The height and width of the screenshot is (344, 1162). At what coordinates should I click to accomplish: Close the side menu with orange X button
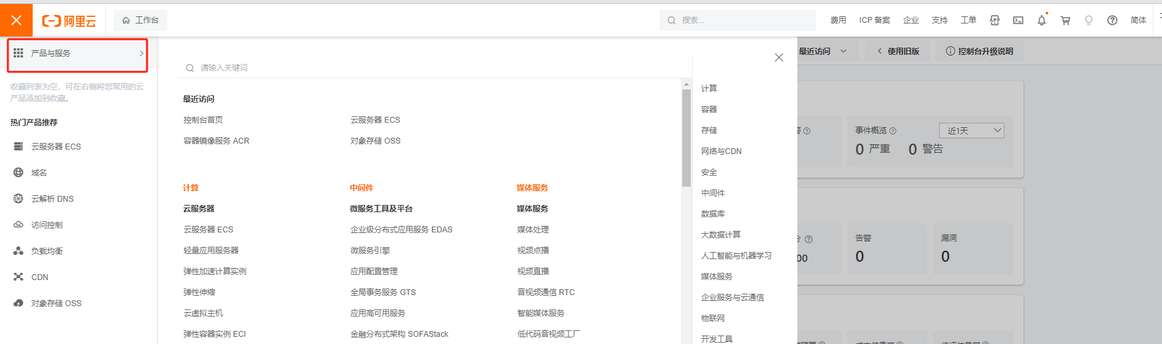point(16,20)
